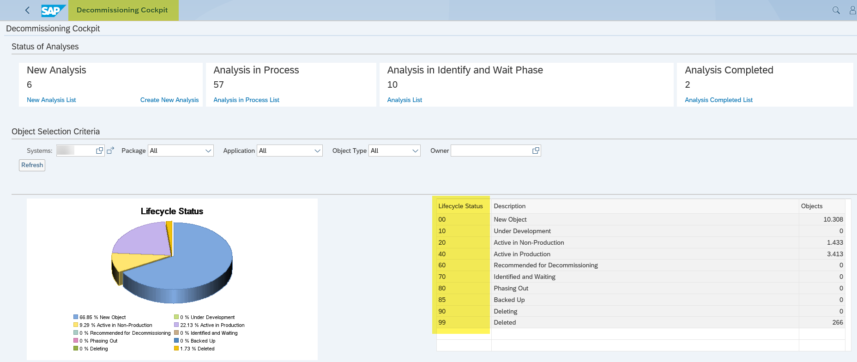Open the New Analysis List link
The image size is (857, 362).
[x=51, y=100]
